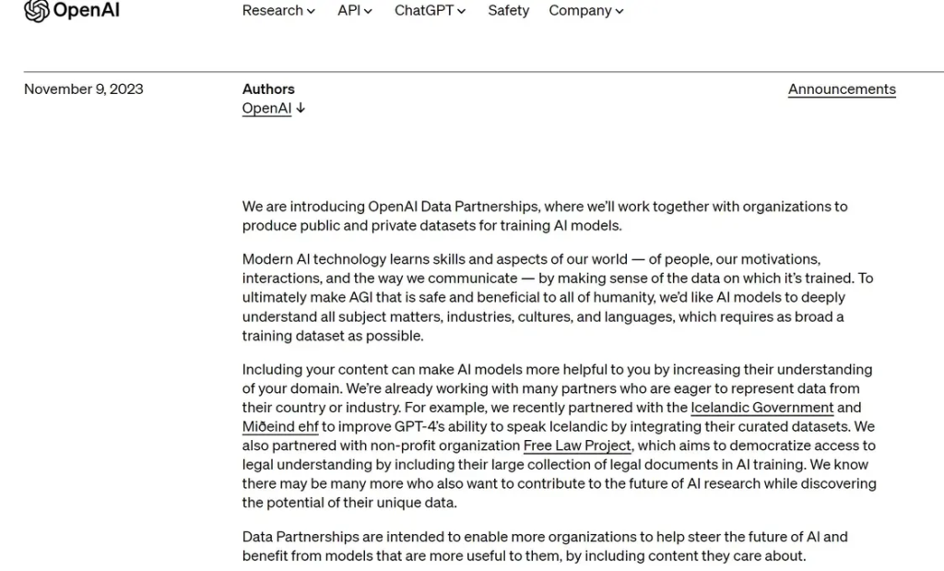Open the Research navigation menu label
Image resolution: width=944 pixels, height=571 pixels.
(272, 11)
